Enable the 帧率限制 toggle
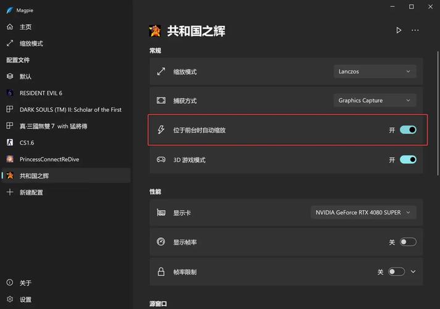Viewport: 440px width, 309px height. [396, 272]
